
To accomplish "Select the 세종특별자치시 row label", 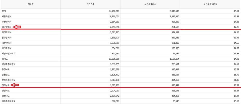I will click(9, 54).
